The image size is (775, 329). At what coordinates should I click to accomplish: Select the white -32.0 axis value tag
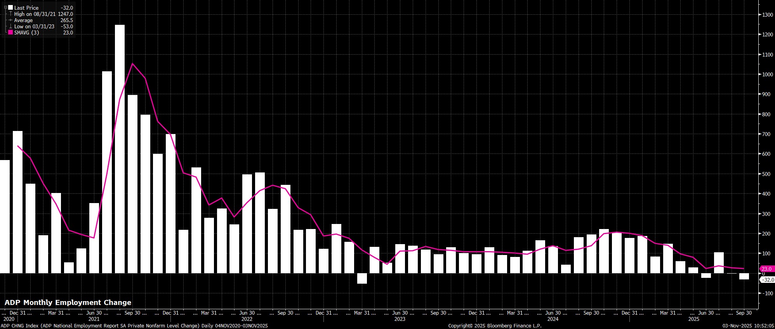click(x=767, y=280)
